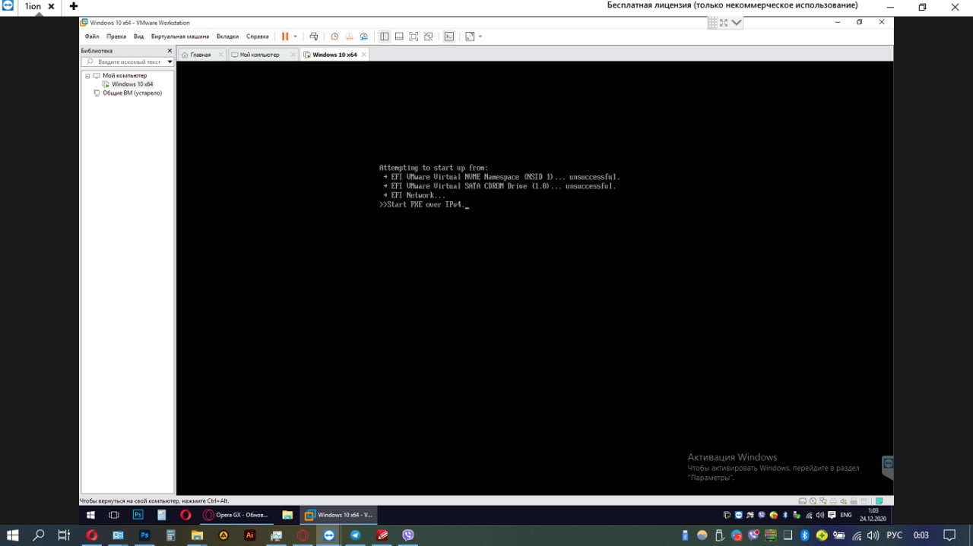Select Windows 10 x64 in the library tree
The width and height of the screenshot is (973, 546).
click(132, 84)
